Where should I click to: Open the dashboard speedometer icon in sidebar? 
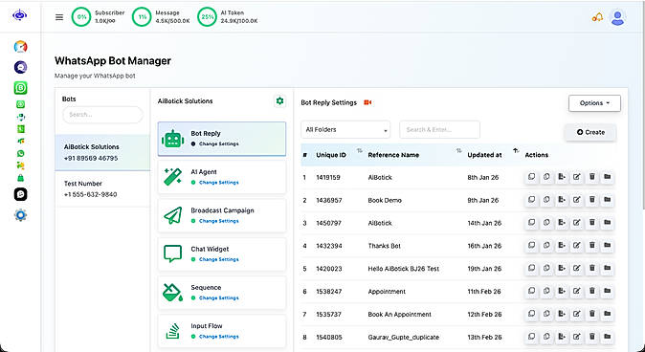20,47
